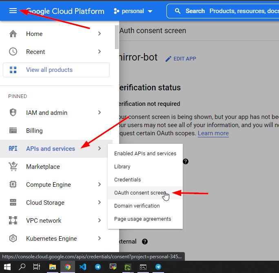Click the Recent clock icon
Screen dimensions: 279x273
[13, 51]
